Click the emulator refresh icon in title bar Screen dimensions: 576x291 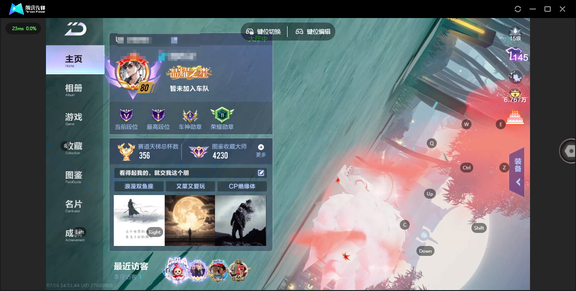518,9
